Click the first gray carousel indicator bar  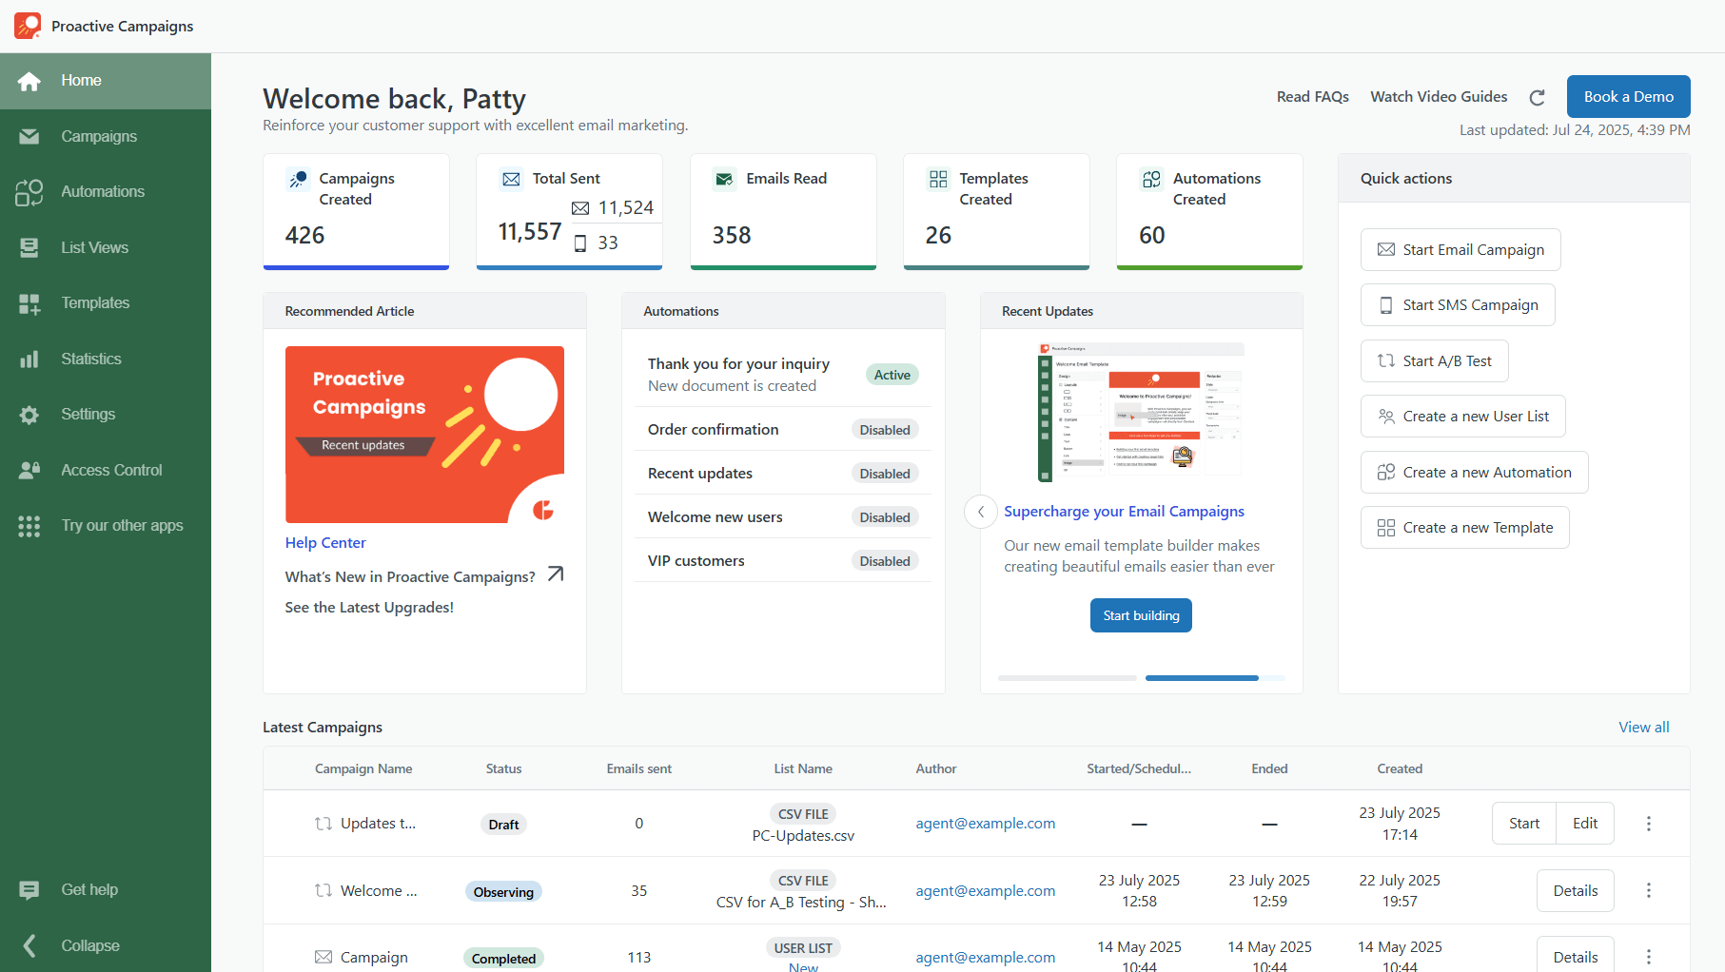tap(1067, 678)
